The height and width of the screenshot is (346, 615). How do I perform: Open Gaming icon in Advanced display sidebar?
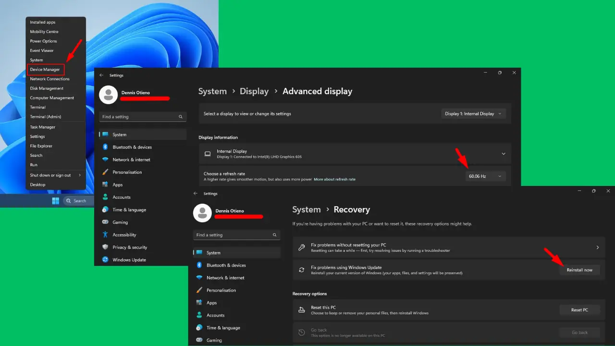coord(105,222)
